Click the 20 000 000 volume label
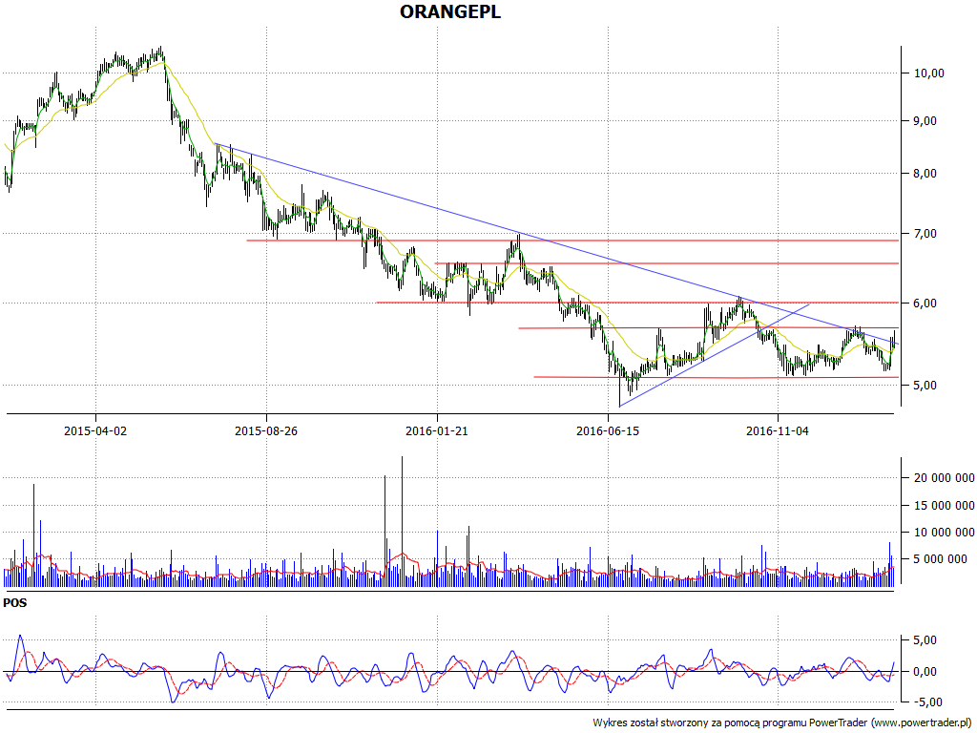Image resolution: width=977 pixels, height=733 pixels. [x=944, y=478]
